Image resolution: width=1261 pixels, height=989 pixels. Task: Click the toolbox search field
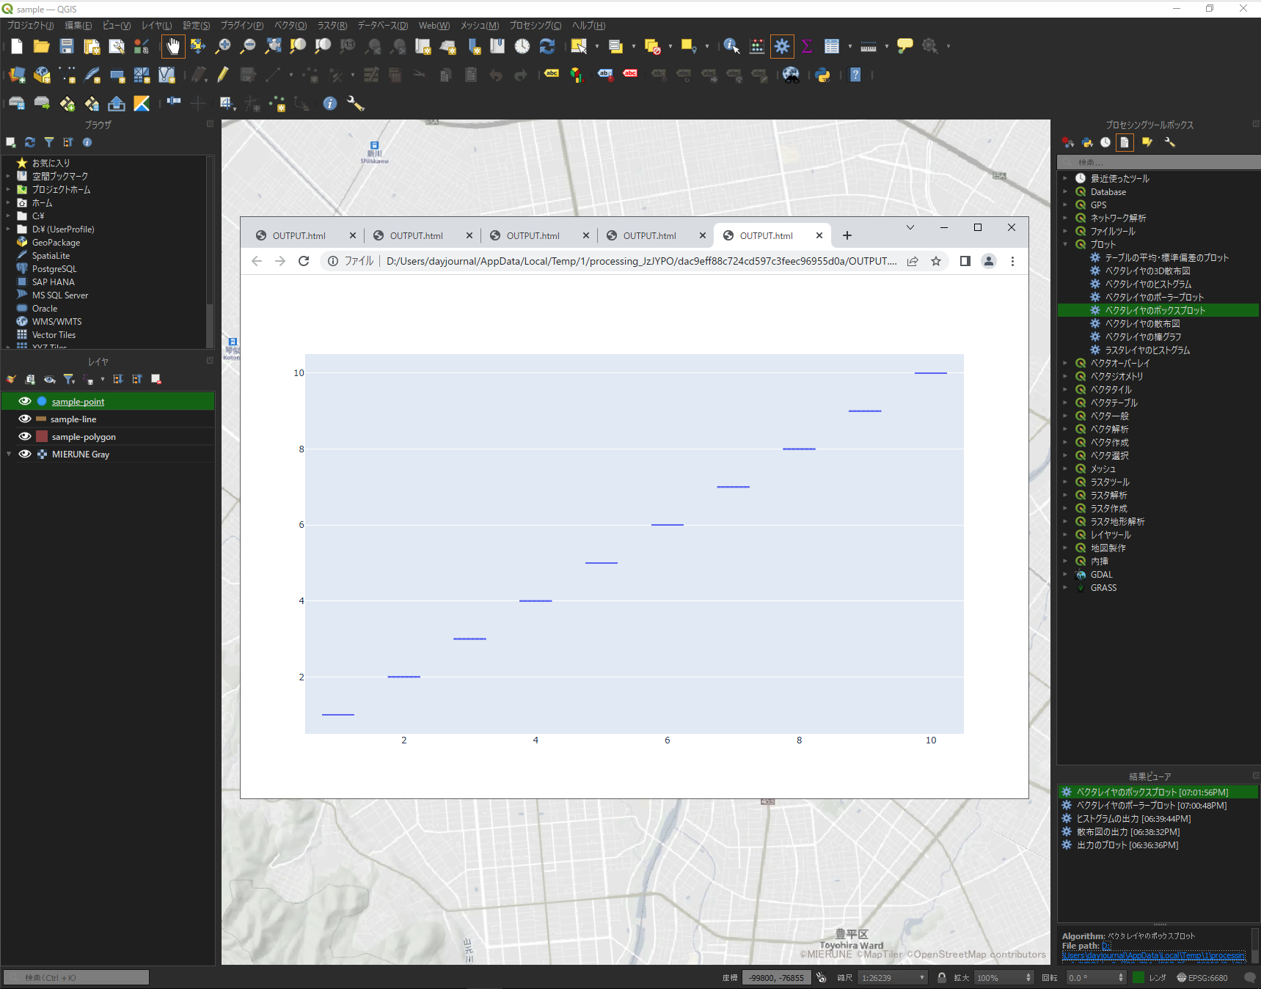coord(1158,162)
